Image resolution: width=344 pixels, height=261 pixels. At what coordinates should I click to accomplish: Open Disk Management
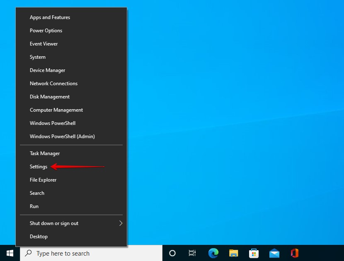coord(71,97)
